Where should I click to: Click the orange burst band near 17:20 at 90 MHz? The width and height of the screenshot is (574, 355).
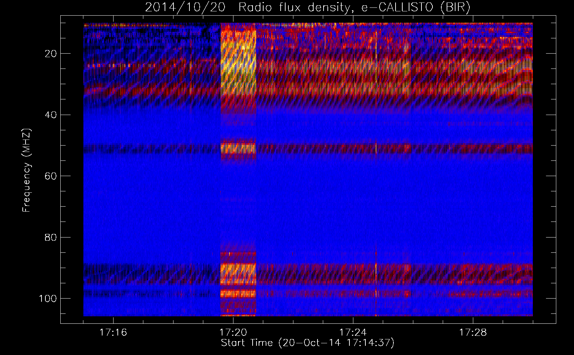pyautogui.click(x=238, y=274)
